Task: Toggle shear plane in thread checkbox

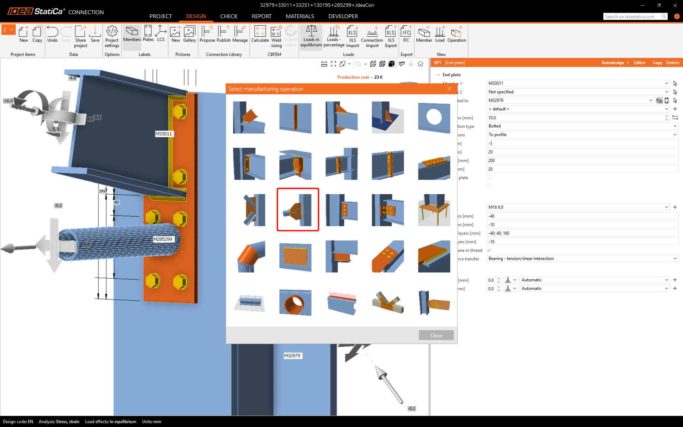Action: pyautogui.click(x=489, y=250)
